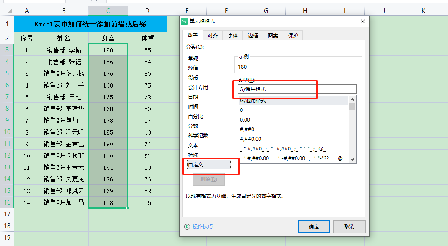This screenshot has width=448, height=246.
Task: Click the 类型 input field with G/通用格式
Action: click(297, 89)
